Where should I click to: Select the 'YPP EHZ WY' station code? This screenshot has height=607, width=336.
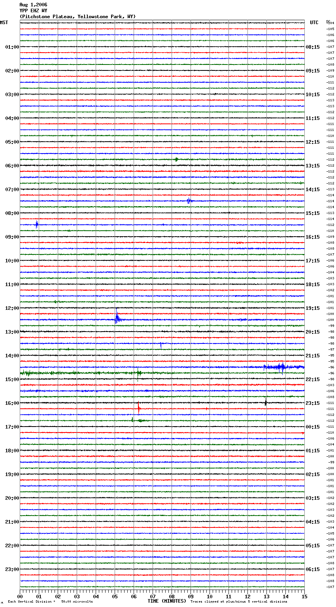click(33, 11)
